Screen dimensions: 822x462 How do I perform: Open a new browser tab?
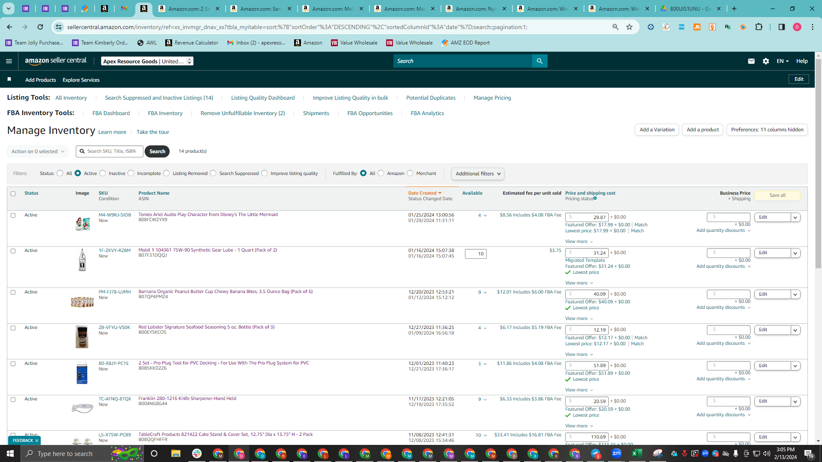pos(734,9)
